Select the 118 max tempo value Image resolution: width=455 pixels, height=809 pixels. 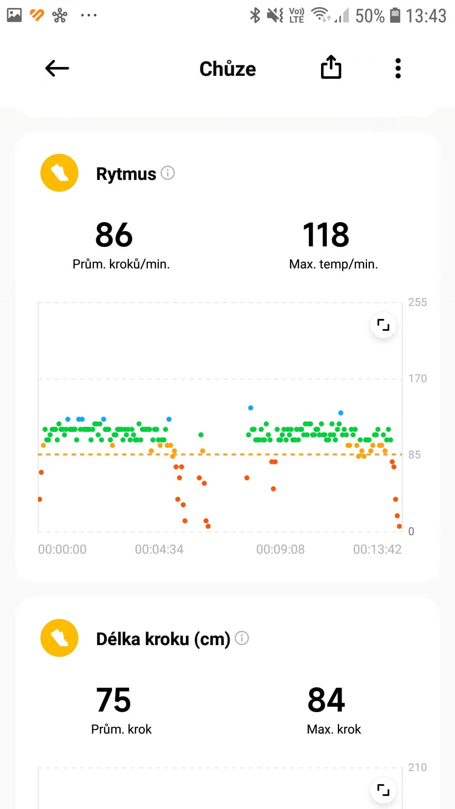326,235
